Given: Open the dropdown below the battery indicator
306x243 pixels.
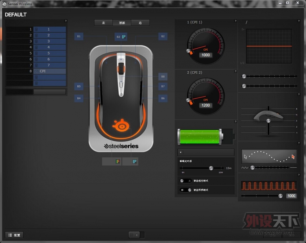Looking at the screenshot, I should click(x=206, y=153).
